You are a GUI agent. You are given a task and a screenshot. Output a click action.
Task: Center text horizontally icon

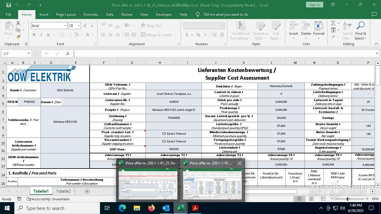tap(110, 35)
